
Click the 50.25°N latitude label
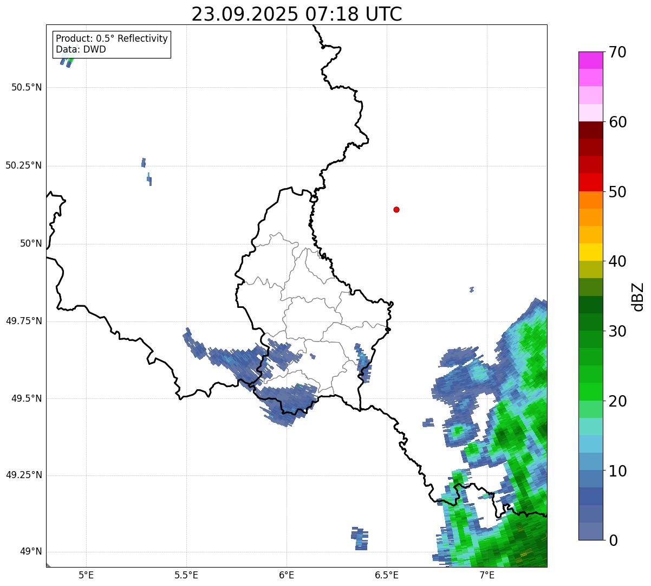click(x=23, y=165)
